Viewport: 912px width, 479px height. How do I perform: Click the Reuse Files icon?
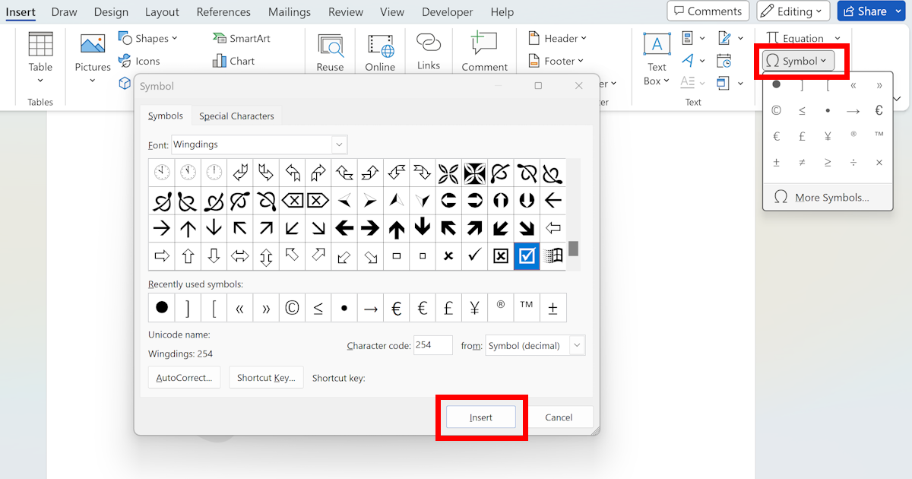330,51
